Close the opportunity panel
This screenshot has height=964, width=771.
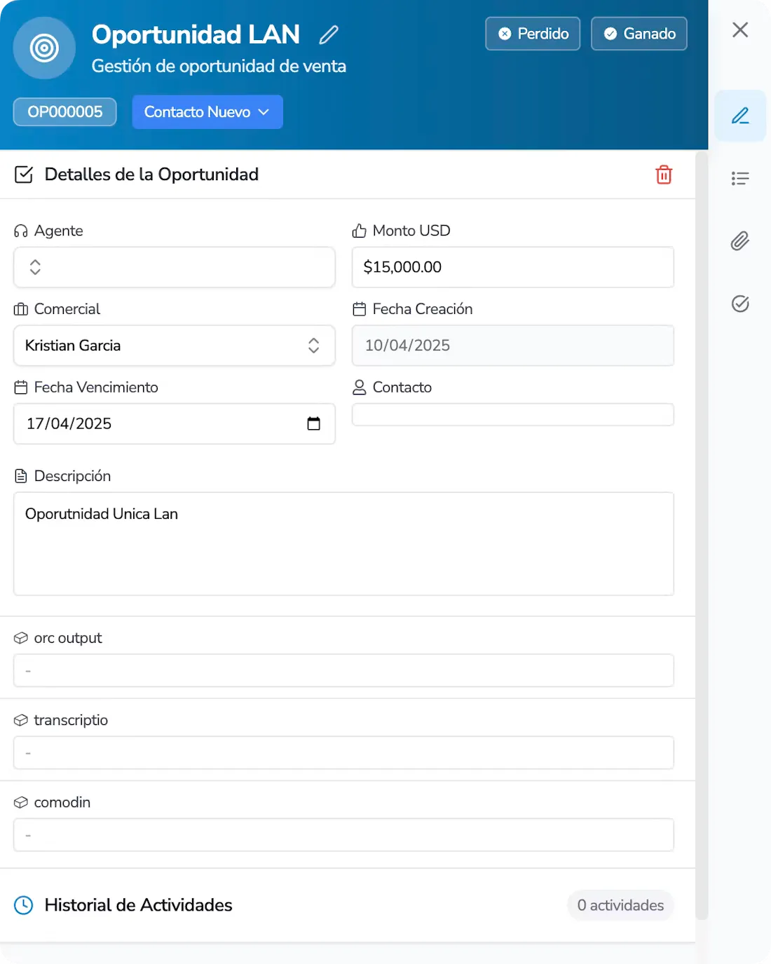[740, 30]
